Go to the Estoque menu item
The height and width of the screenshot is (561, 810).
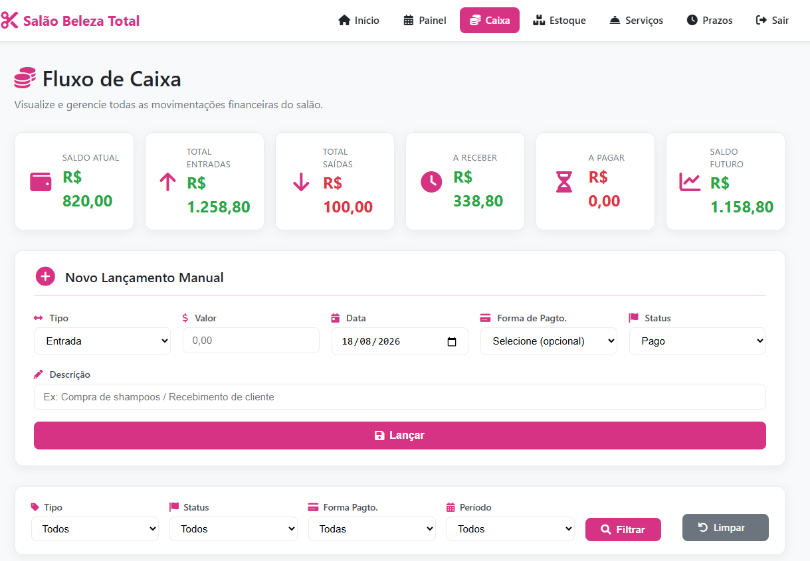coord(559,21)
